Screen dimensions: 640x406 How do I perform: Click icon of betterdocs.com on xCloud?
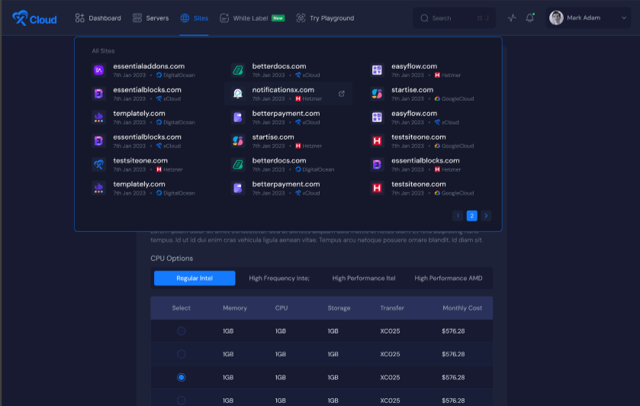[238, 70]
